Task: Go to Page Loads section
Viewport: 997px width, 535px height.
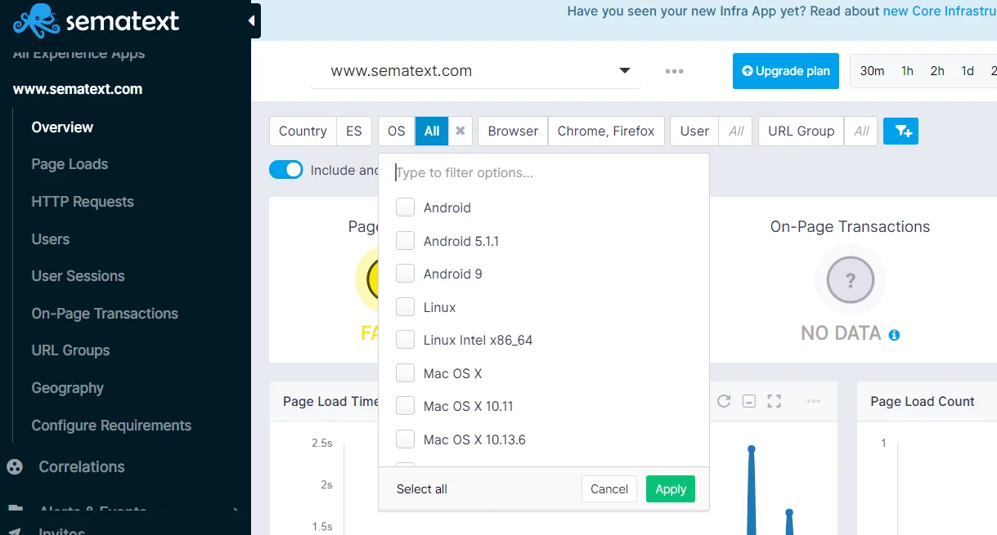Action: pos(70,164)
